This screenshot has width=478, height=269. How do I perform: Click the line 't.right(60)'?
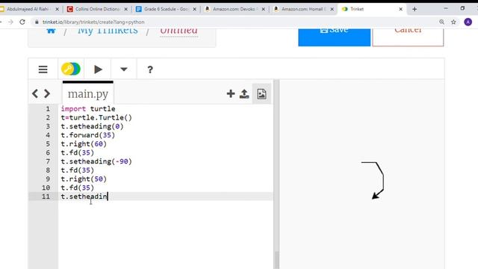[x=84, y=144]
